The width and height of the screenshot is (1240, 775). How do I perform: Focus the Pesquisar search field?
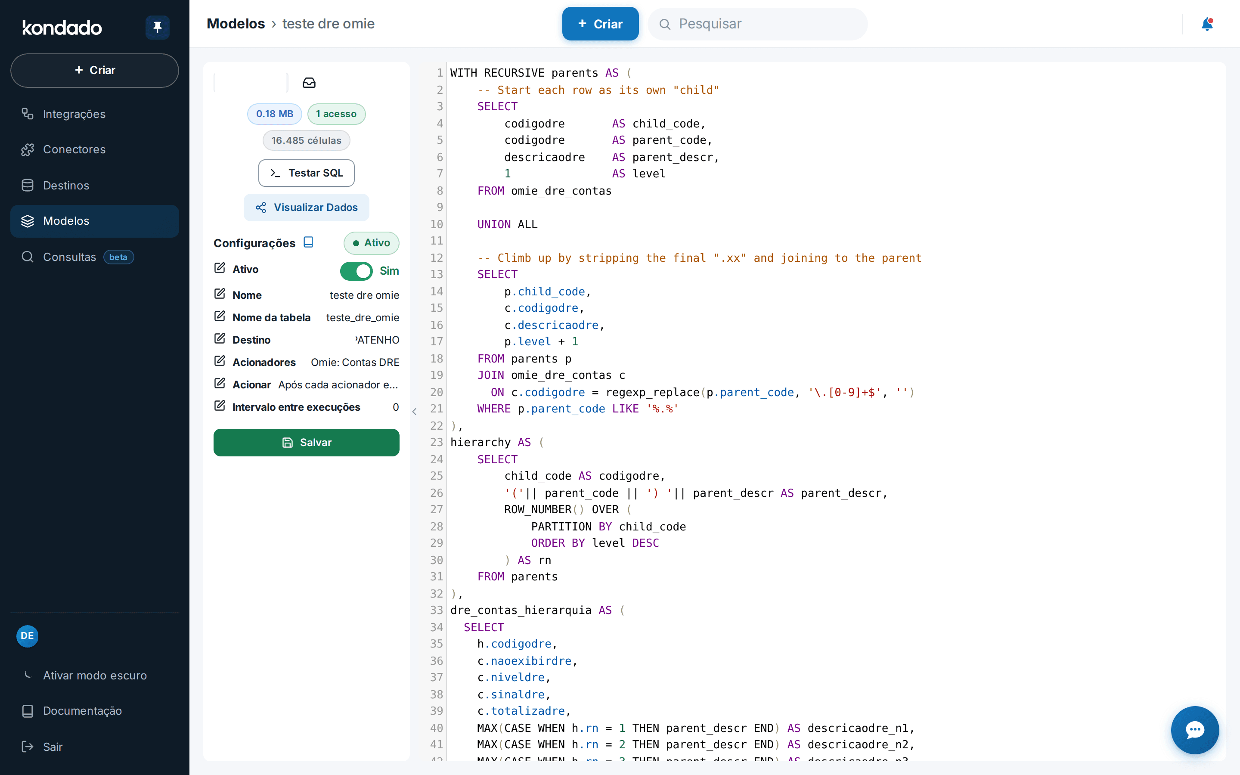757,24
